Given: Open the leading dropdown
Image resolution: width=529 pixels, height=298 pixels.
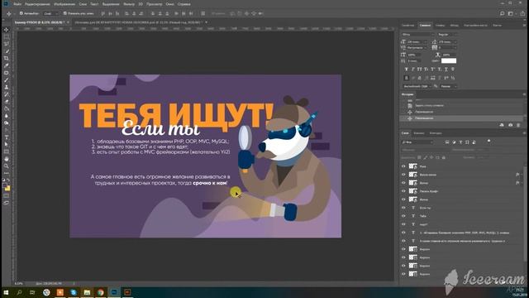Looking at the screenshot, I should point(447,42).
